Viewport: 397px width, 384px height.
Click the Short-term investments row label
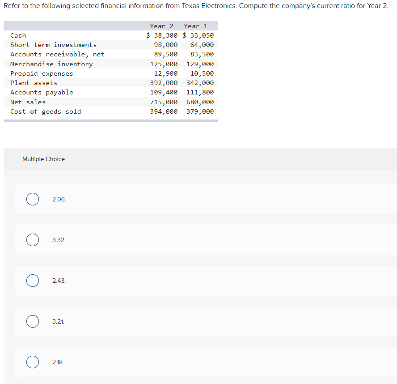(x=53, y=45)
